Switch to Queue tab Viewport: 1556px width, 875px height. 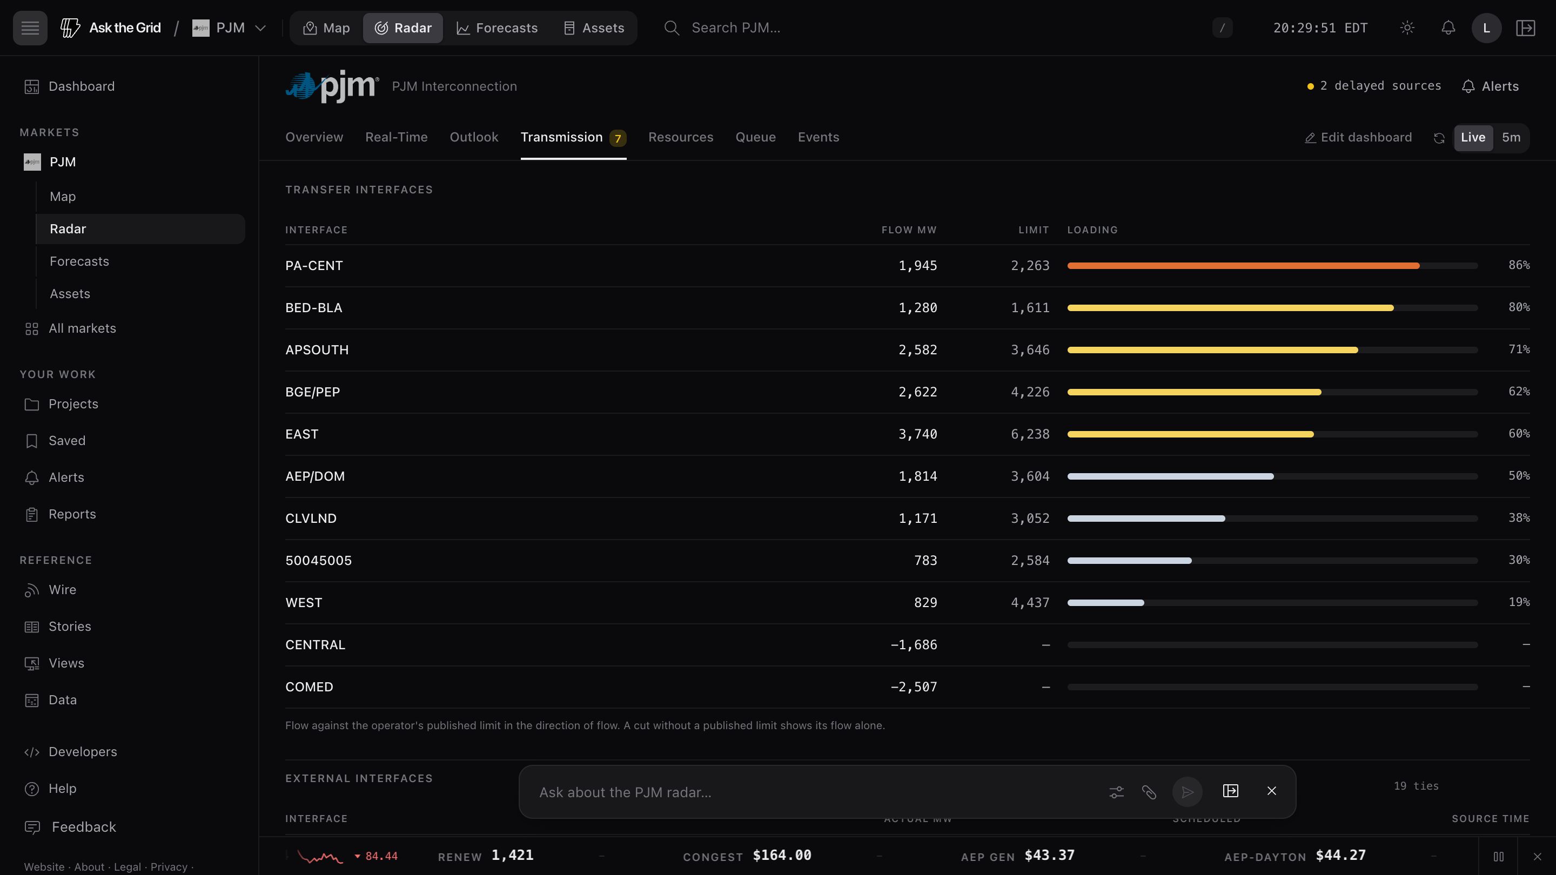[756, 137]
